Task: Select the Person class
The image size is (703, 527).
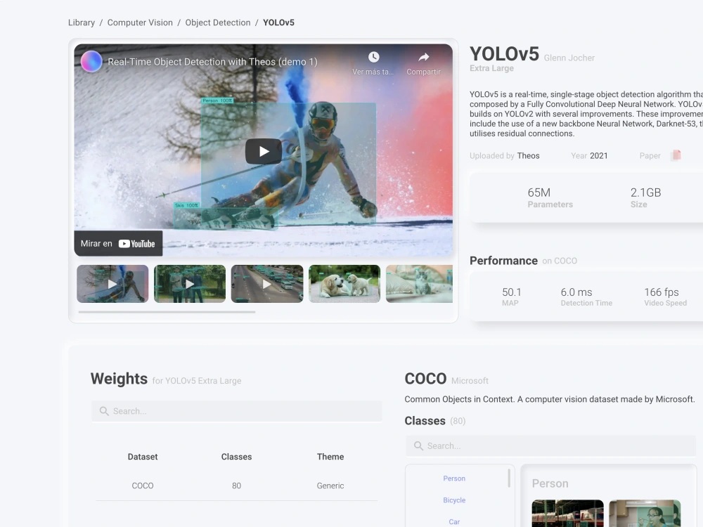Action: tap(454, 479)
